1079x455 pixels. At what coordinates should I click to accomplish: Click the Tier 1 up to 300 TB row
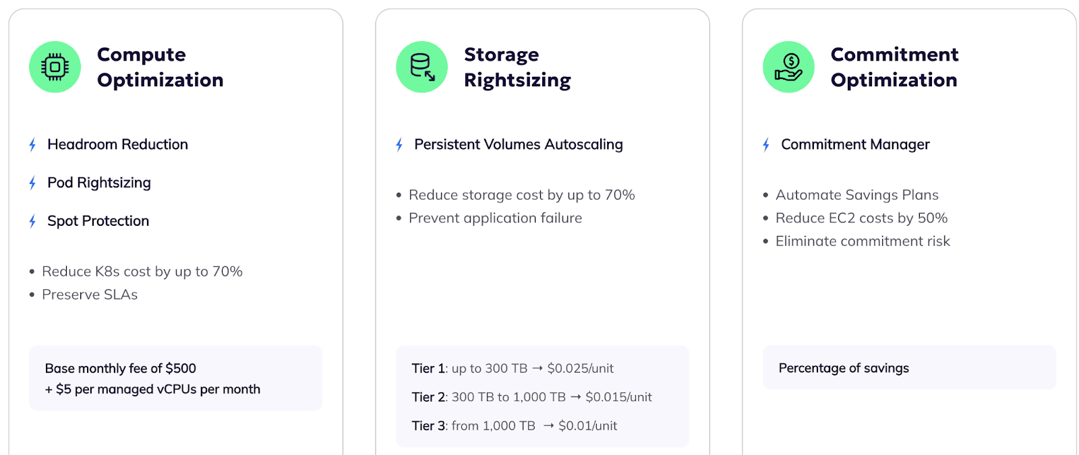coord(513,369)
